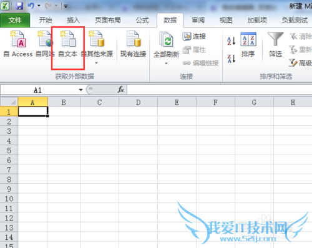Click the 属性 (Properties) button

click(x=194, y=50)
